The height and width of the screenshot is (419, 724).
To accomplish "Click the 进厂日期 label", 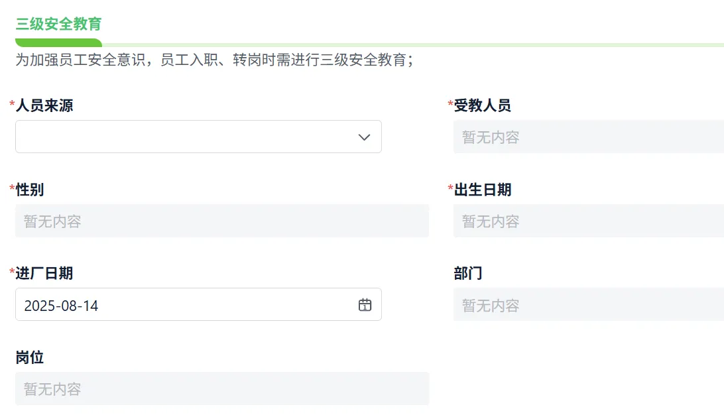I will [x=44, y=273].
